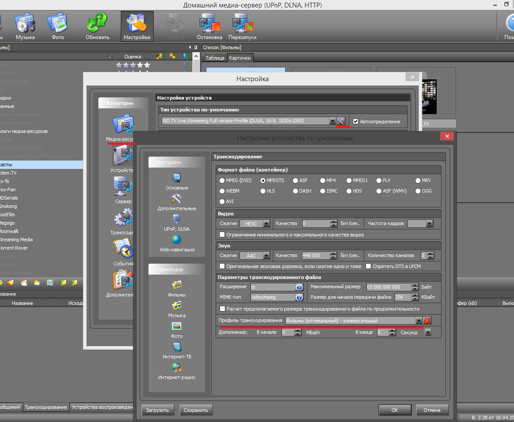Expand the Профиль транскодирования dropdown
This screenshot has width=514, height=422.
point(419,321)
